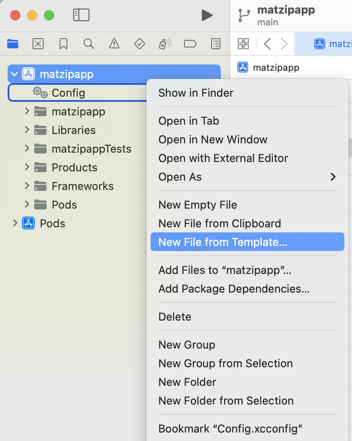Image resolution: width=352 pixels, height=441 pixels.
Task: Select the Config file row
Action: coord(77,92)
